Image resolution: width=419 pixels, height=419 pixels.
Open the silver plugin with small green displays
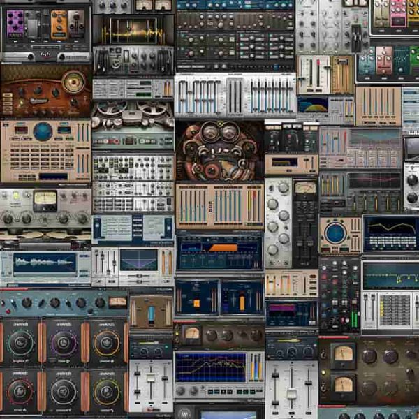[133, 89]
